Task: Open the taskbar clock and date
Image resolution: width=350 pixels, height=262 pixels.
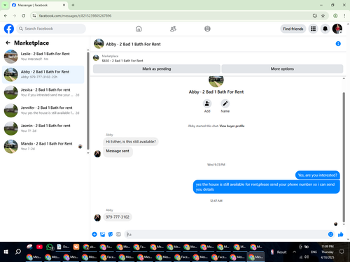Action: click(x=327, y=252)
